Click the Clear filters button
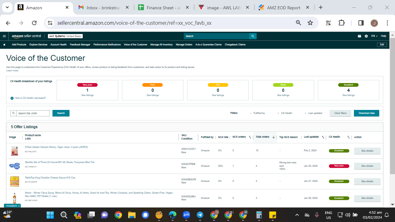 click(x=340, y=113)
